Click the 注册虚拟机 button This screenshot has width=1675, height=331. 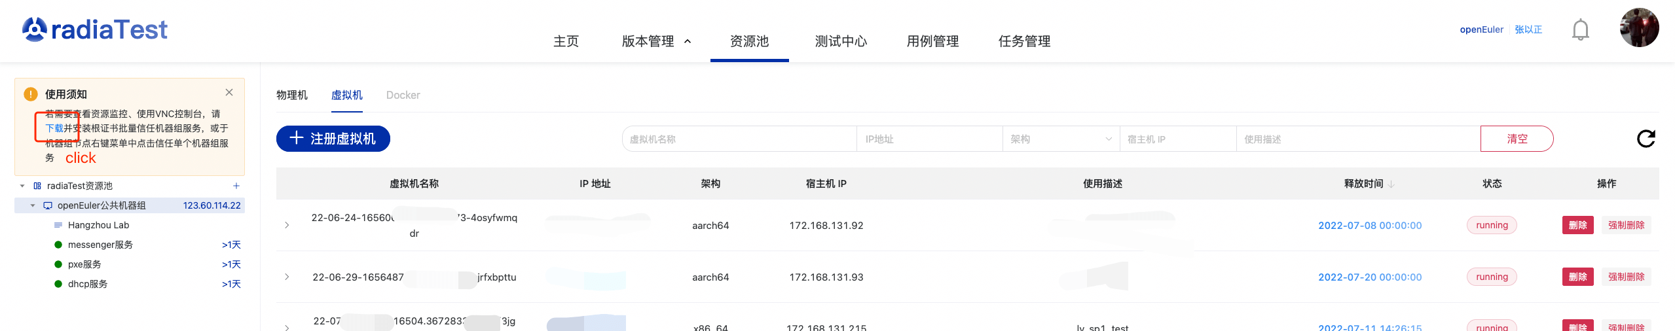tap(333, 139)
